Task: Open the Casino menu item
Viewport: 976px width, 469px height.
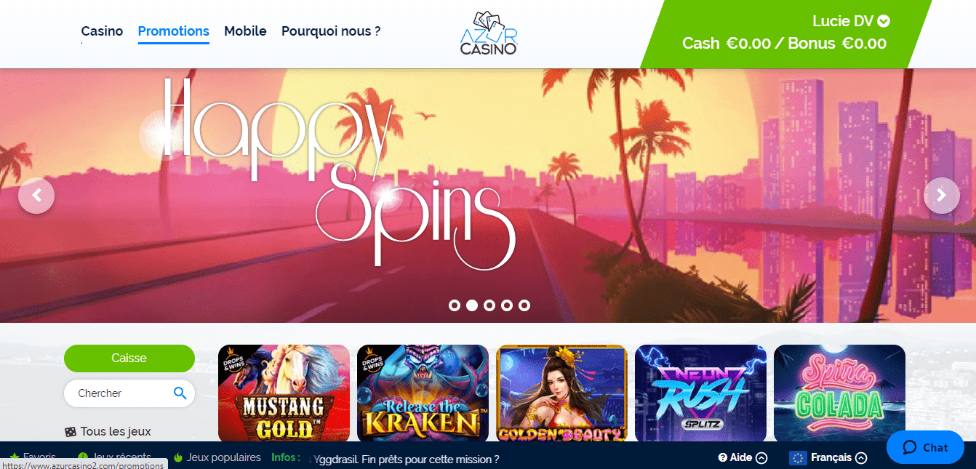Action: [102, 31]
